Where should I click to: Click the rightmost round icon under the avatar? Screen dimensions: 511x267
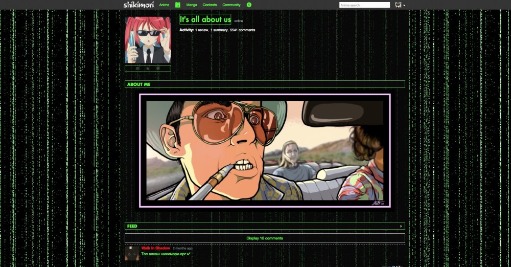click(158, 68)
